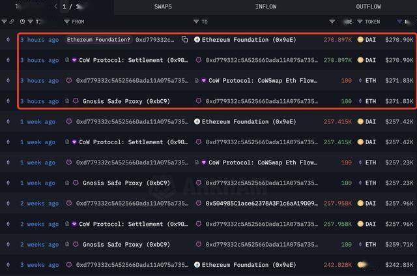
Task: Open CoWSwap Eth Flow recipient in the $271.83K row
Action: [x=263, y=80]
